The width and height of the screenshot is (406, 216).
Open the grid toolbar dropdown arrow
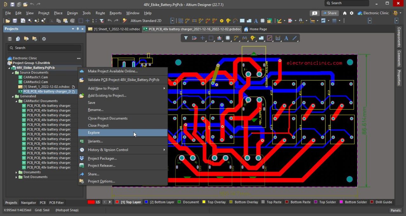pos(339,21)
